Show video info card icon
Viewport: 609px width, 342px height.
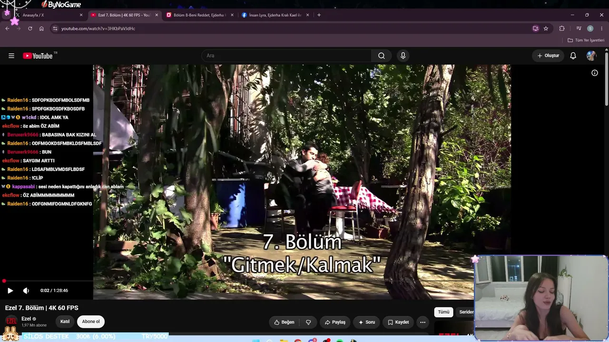(x=595, y=73)
